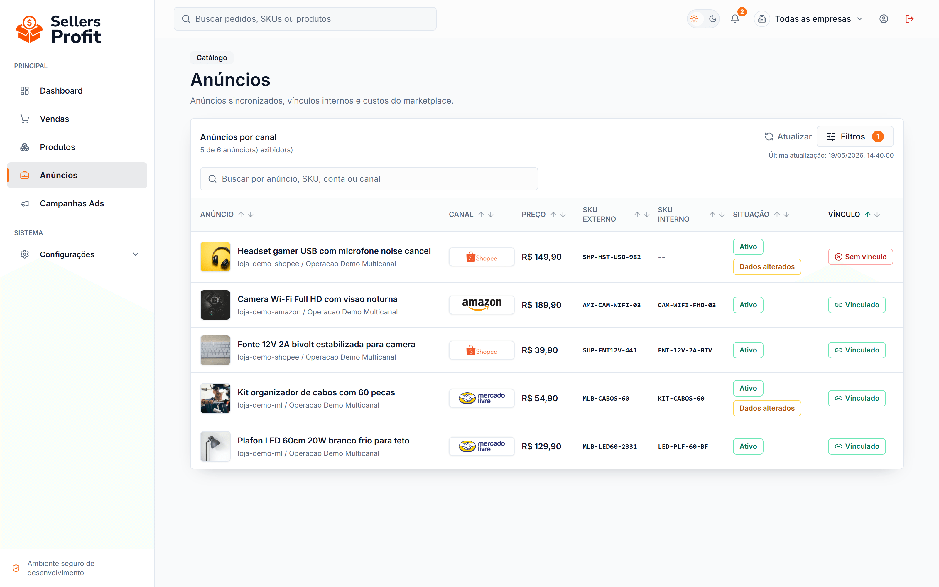Sort Canal column descending arrow
This screenshot has height=587, width=939.
490,214
